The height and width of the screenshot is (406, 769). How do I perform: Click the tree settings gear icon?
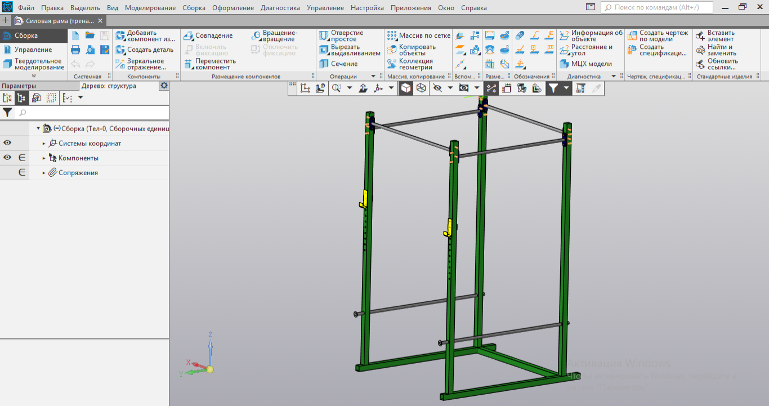(164, 86)
